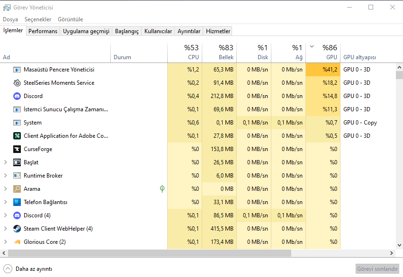
Task: Click the CurseForge anvil icon
Action: point(17,149)
